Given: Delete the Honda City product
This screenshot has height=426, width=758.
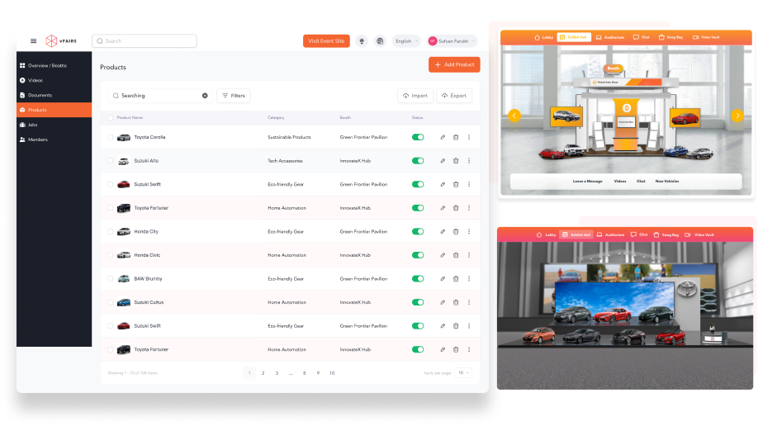Looking at the screenshot, I should pos(456,232).
